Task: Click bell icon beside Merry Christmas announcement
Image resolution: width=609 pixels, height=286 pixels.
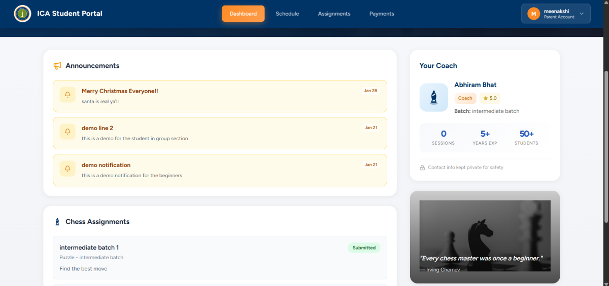Action: pyautogui.click(x=67, y=95)
